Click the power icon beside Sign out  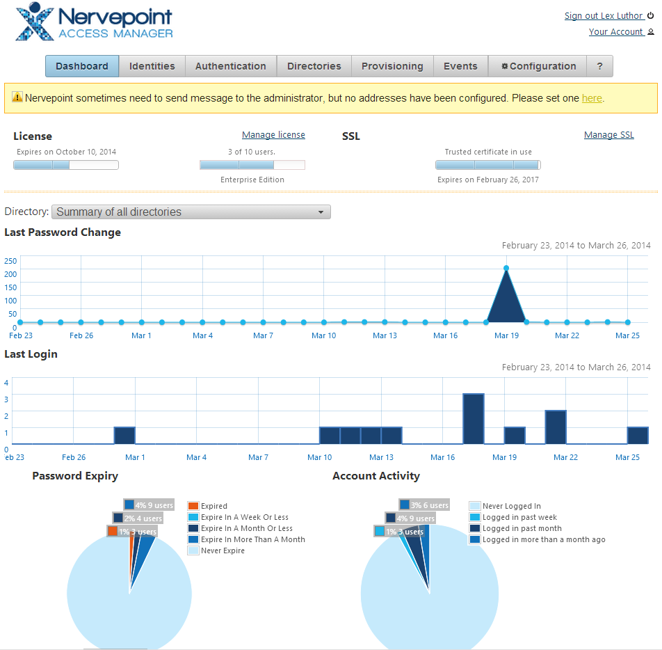pos(650,15)
